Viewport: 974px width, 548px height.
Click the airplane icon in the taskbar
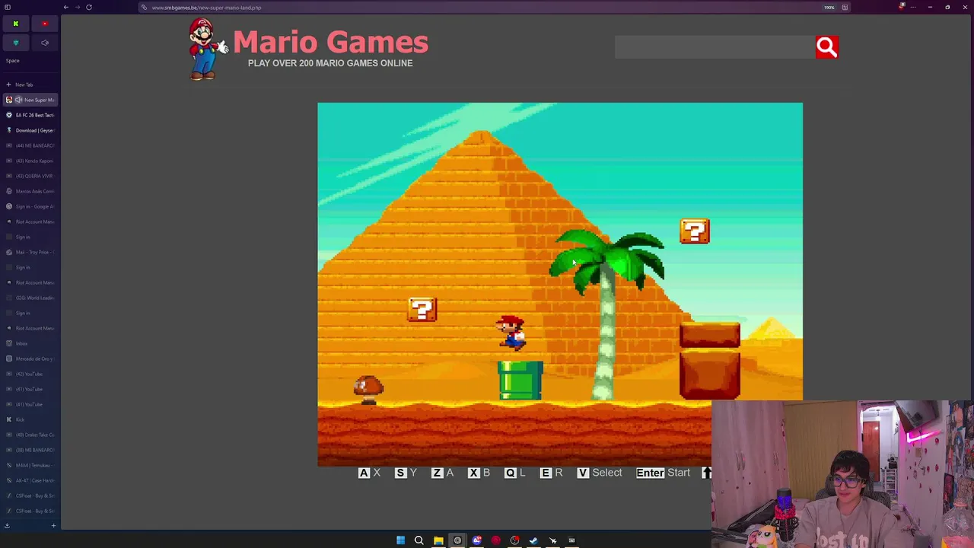coord(552,540)
